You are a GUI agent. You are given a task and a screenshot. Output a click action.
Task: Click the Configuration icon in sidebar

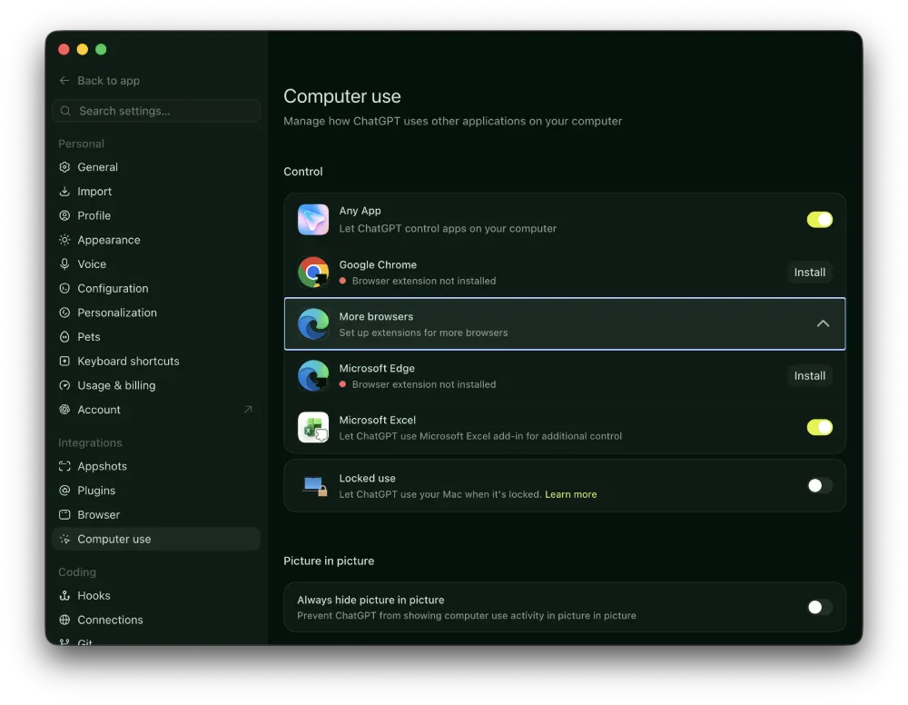click(x=64, y=288)
